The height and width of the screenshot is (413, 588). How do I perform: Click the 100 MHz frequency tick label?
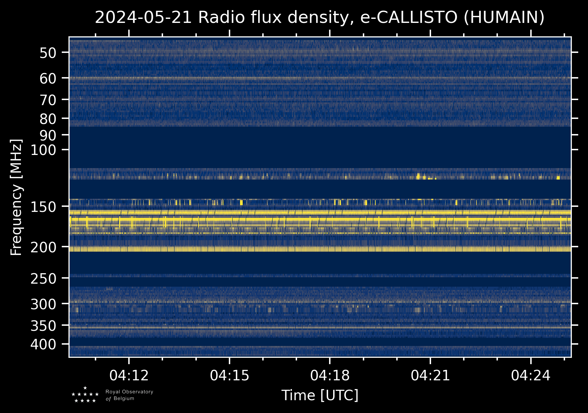pyautogui.click(x=43, y=150)
